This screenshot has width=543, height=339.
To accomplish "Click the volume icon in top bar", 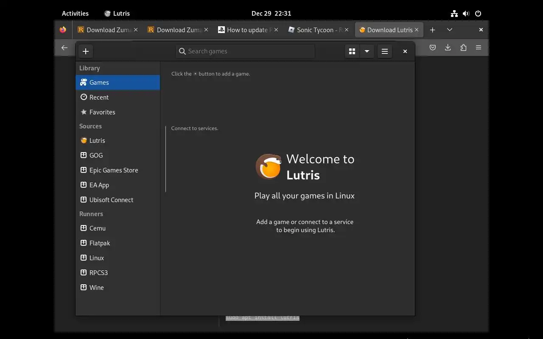I will 466,14.
